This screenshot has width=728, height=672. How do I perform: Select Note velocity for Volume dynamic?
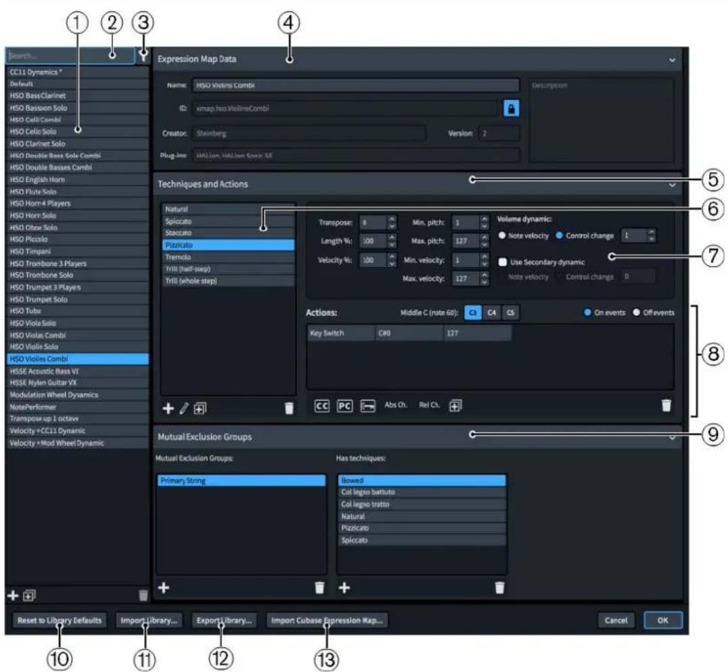click(502, 236)
